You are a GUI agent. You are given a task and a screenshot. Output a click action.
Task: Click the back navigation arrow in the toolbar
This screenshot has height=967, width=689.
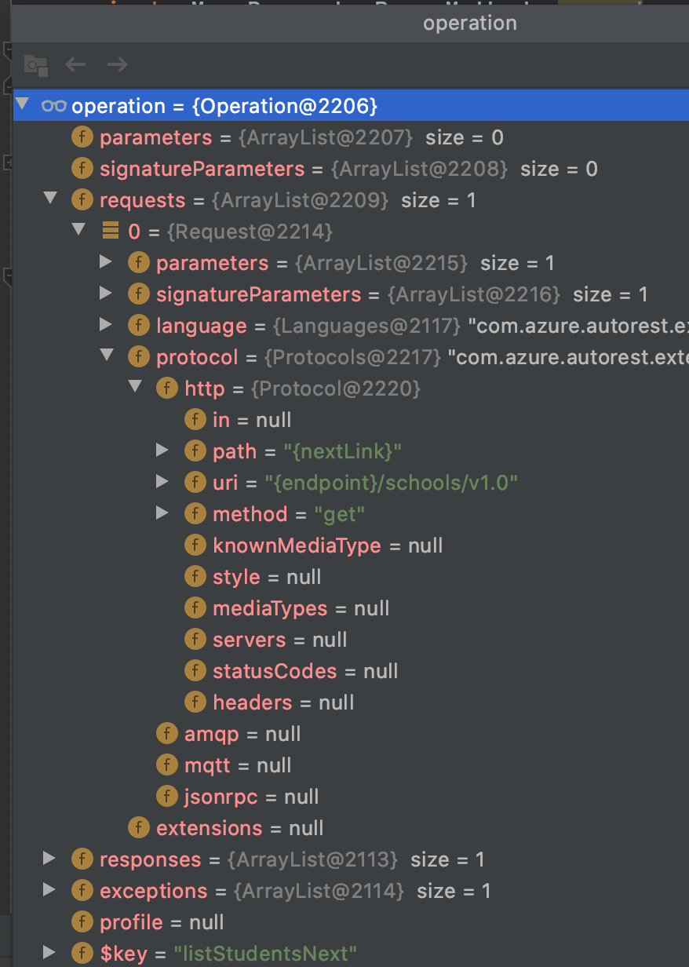[75, 64]
